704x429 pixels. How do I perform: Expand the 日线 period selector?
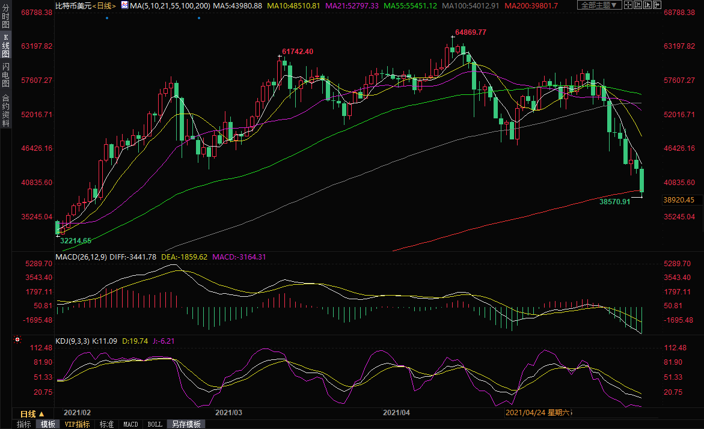32,414
